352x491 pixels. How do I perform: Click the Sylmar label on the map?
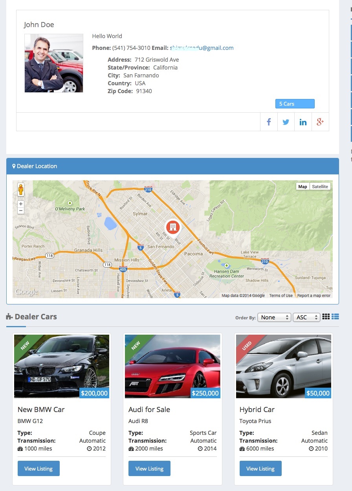140,214
